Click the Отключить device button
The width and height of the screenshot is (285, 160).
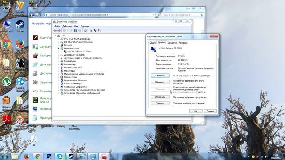click(x=160, y=97)
